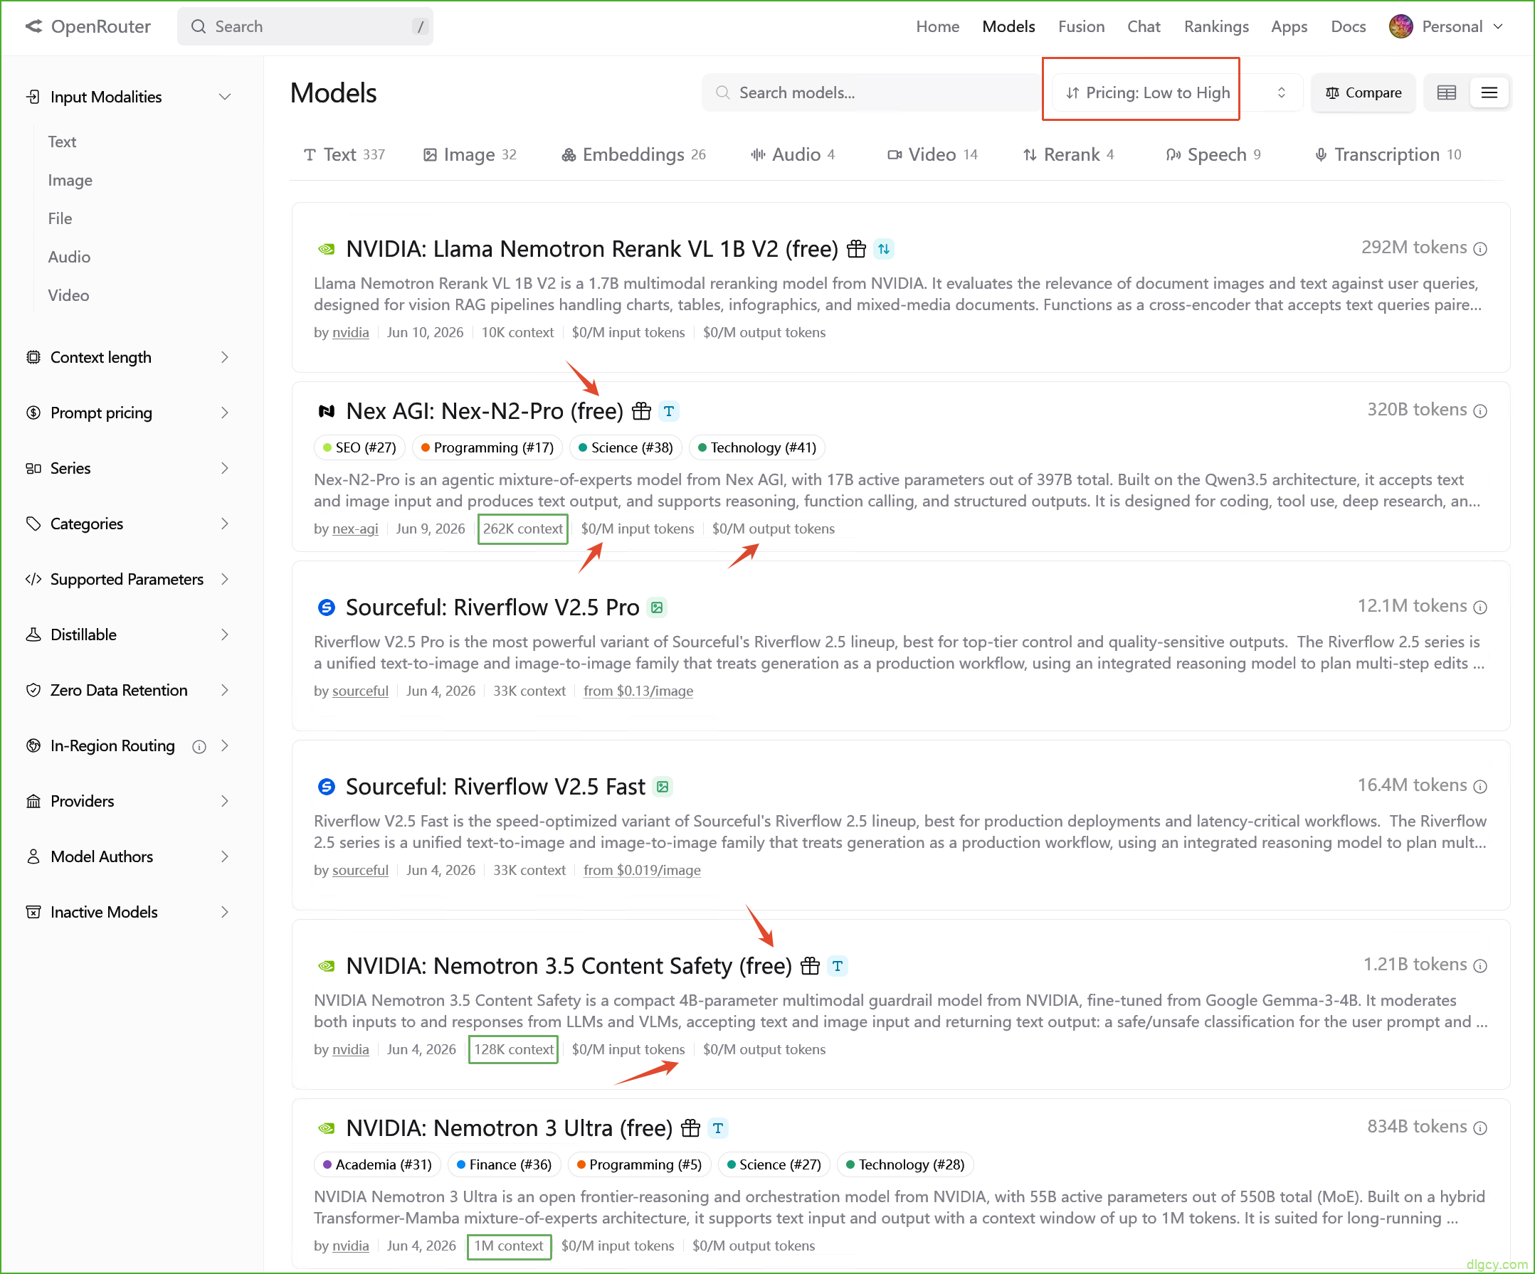Toggle the Text input modality filter

[62, 142]
